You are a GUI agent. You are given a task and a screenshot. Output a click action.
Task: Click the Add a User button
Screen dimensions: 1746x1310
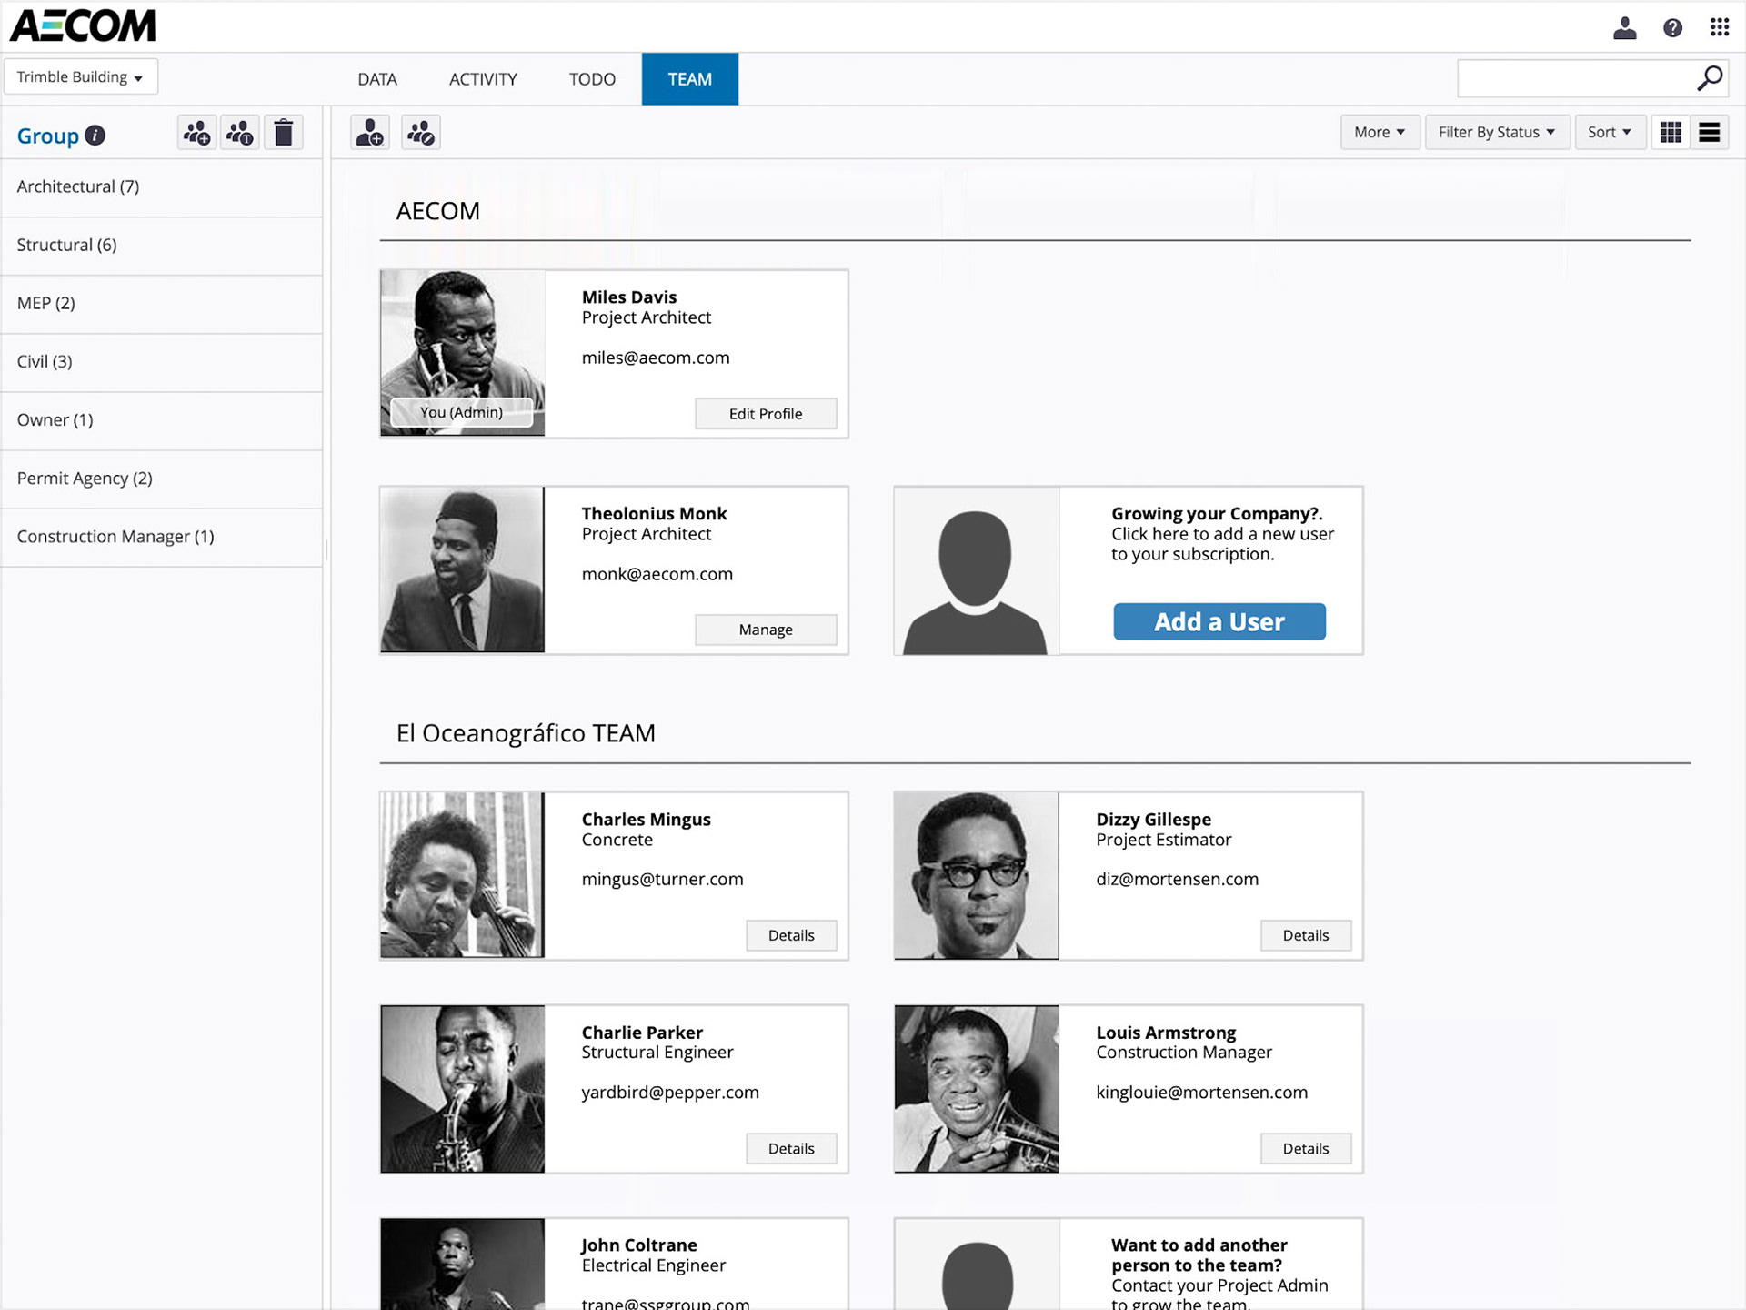[1219, 622]
